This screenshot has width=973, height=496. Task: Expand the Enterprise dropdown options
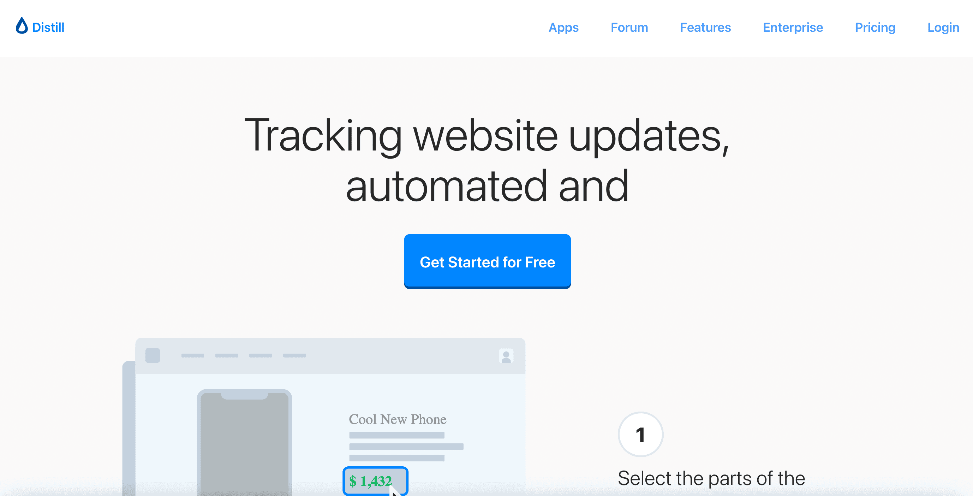point(792,28)
